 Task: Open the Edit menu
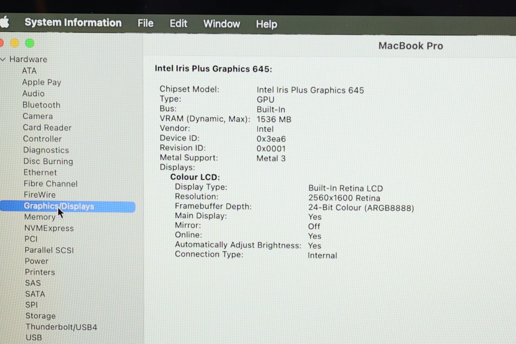tap(178, 24)
